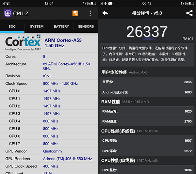Tap the battery icon showing 47%
The height and width of the screenshot is (174, 196).
tap(94, 3)
